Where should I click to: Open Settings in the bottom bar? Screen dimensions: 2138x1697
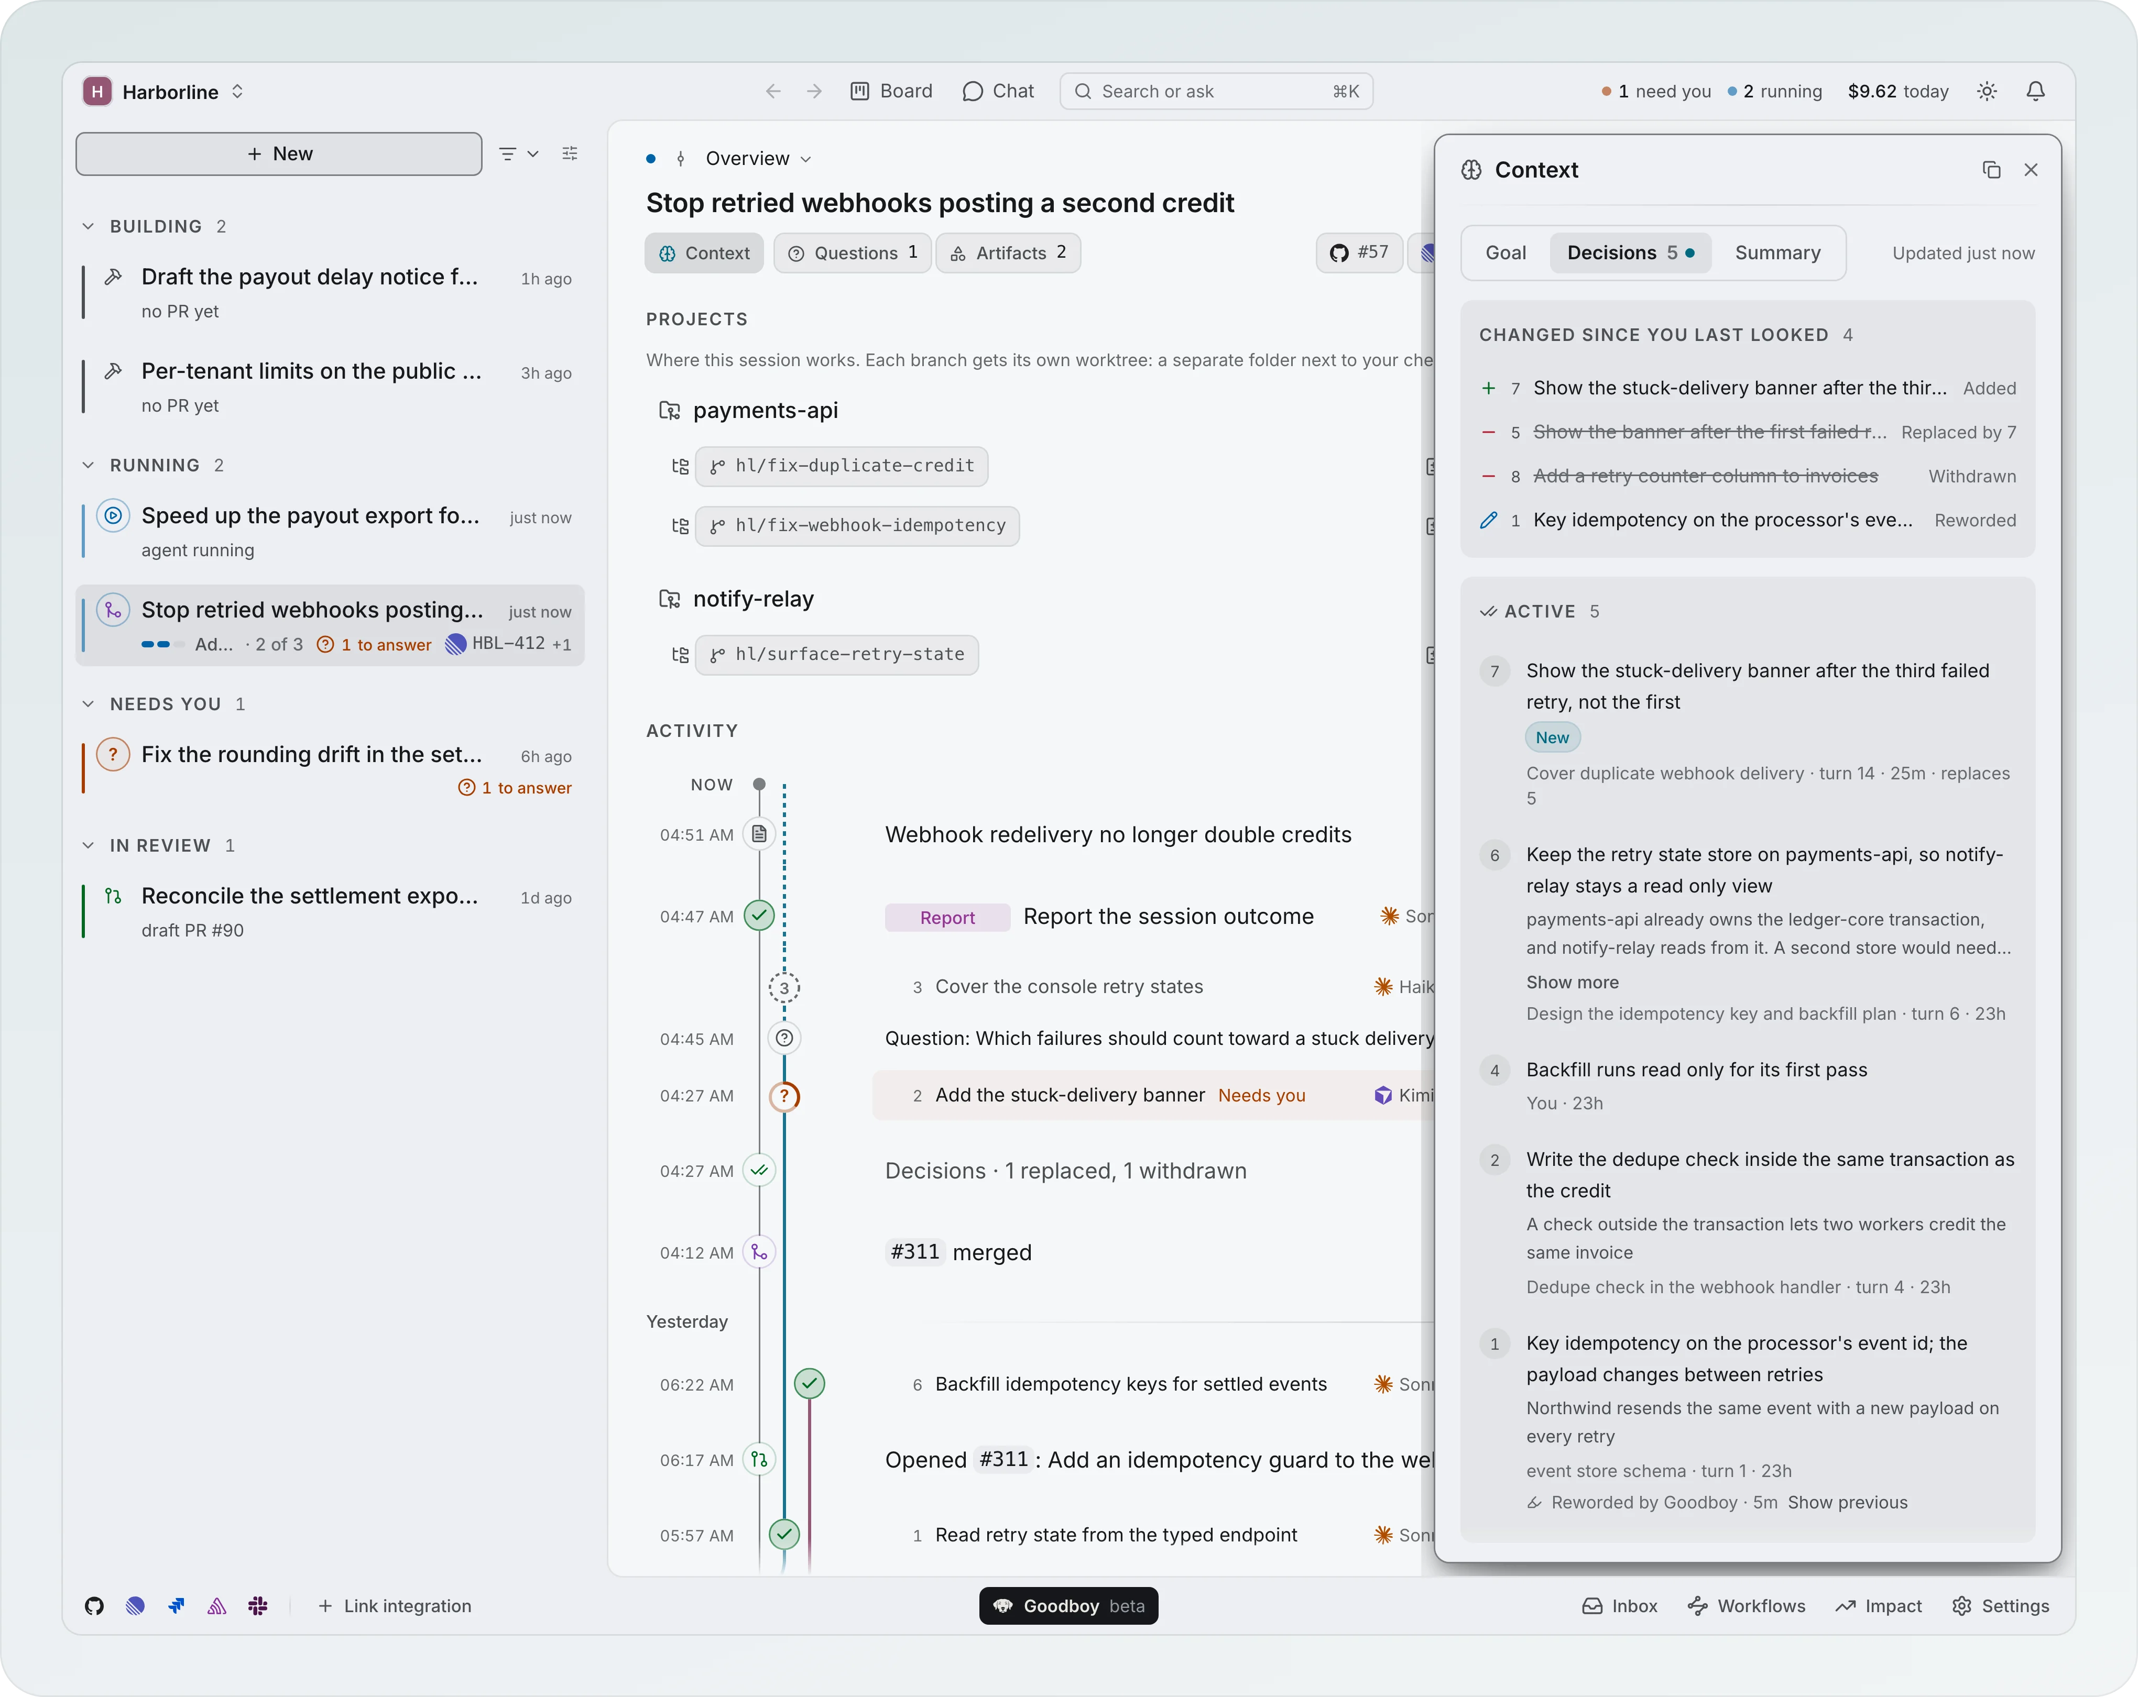point(2000,1606)
